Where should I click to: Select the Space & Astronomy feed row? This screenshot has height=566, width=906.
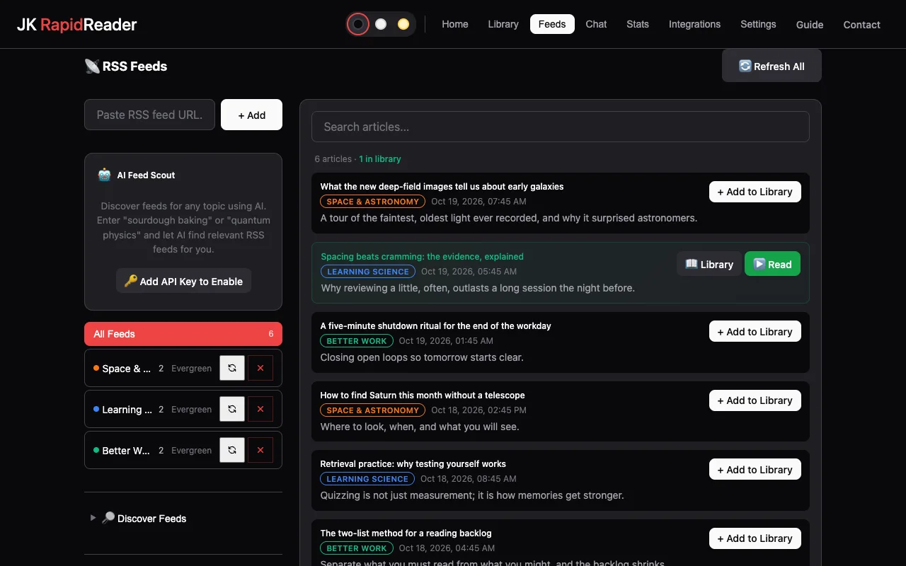coord(183,368)
